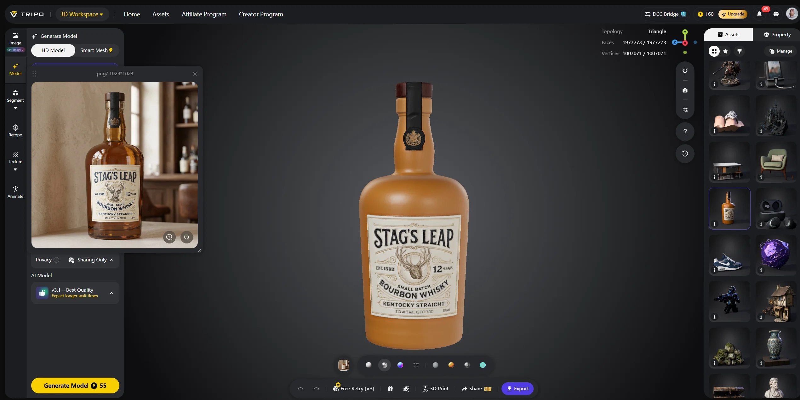Open the user profile avatar
This screenshot has height=400, width=800.
792,14
